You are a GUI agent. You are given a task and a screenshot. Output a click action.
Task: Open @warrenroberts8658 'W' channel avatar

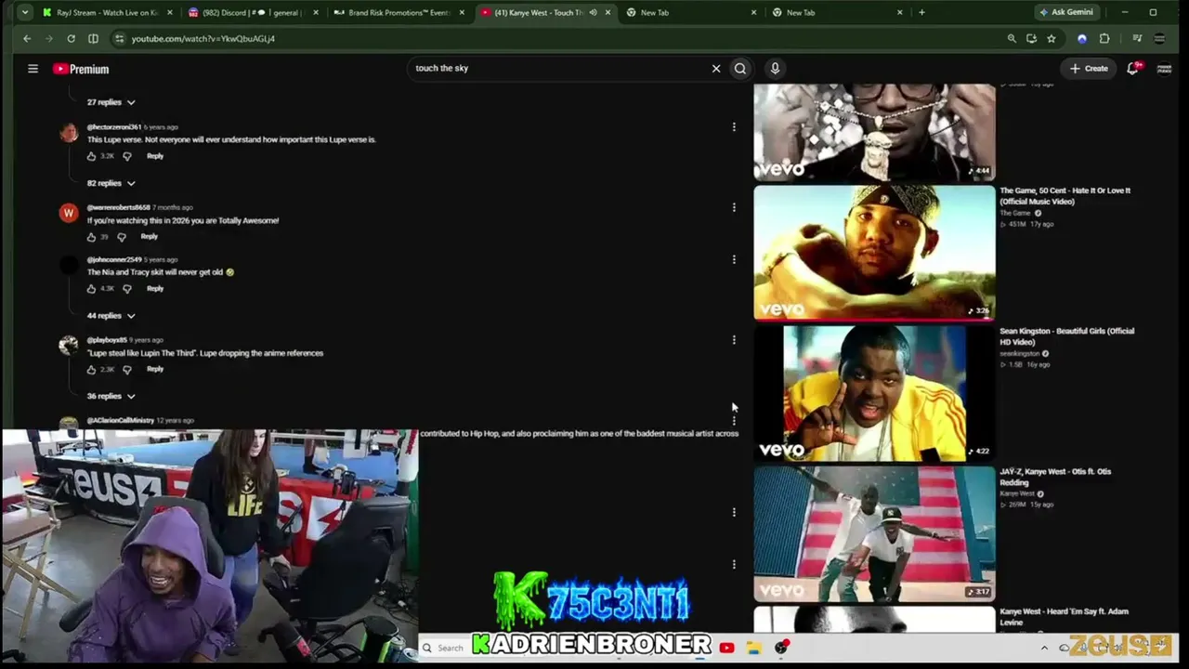tap(69, 214)
